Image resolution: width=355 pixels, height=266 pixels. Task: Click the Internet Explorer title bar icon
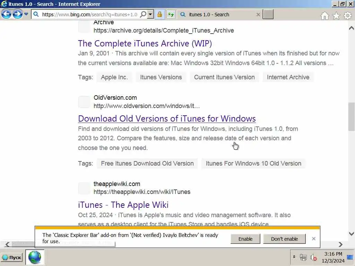[4, 4]
